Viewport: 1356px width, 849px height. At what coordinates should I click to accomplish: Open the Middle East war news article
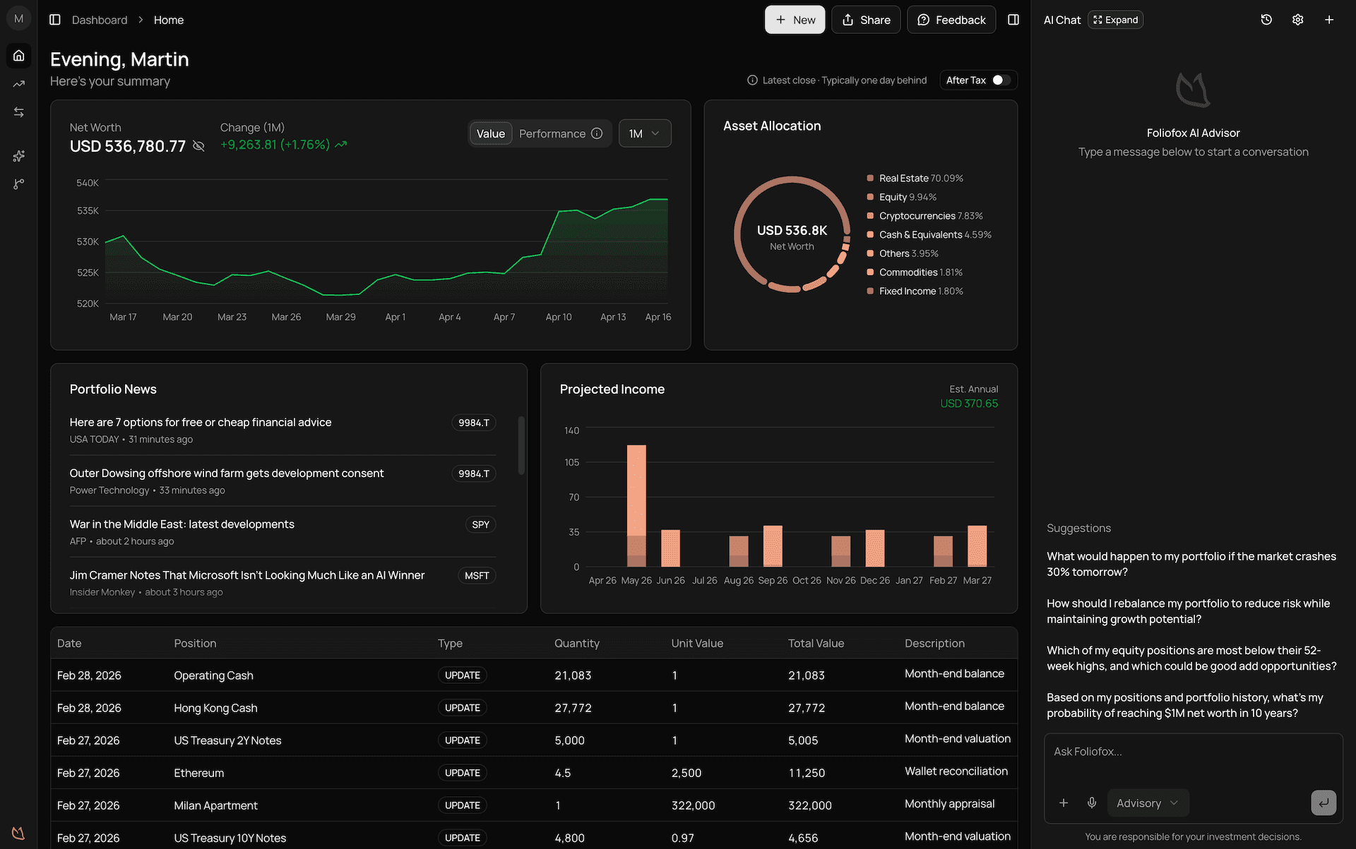[x=182, y=524]
